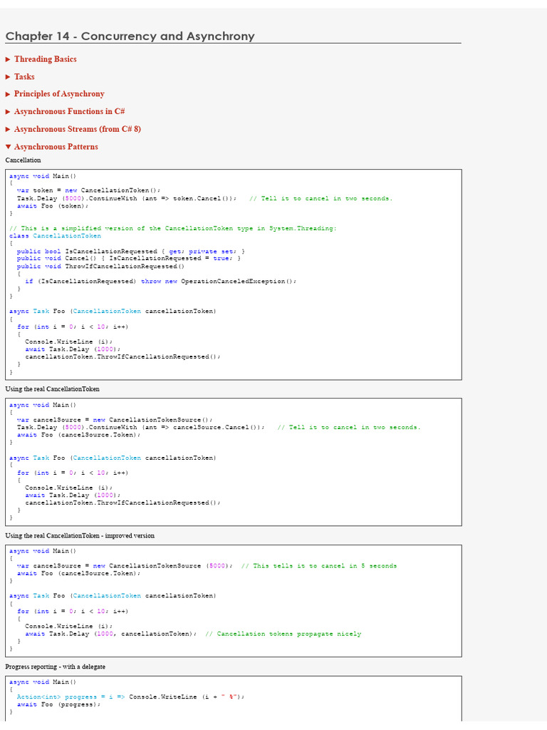Screen dimensions: 547x730
Task: Collapse the Asynchronous Patterns section triangle
Action: coord(9,147)
